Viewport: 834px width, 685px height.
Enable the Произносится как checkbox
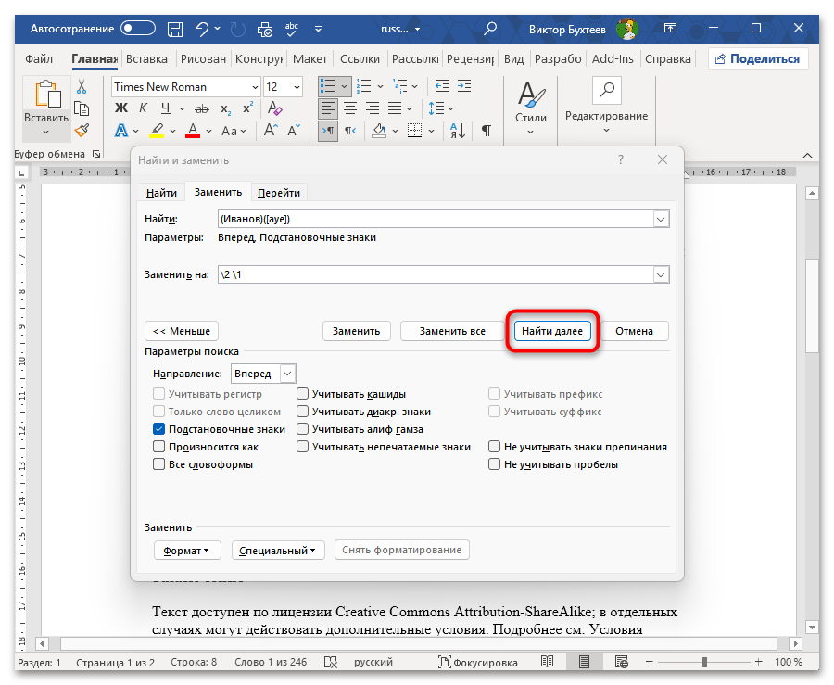tap(159, 447)
